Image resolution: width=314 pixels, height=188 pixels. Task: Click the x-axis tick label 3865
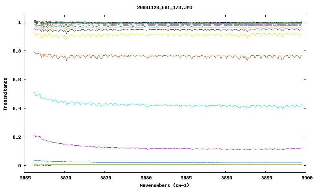tap(25, 177)
